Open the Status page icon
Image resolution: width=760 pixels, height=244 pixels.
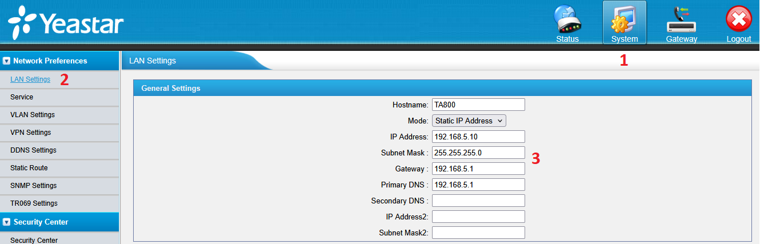click(567, 21)
